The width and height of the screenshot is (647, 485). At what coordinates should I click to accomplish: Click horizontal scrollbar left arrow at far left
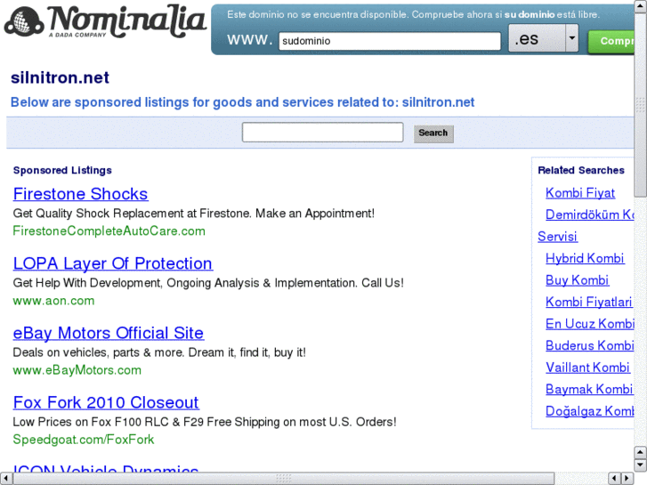[x=5, y=479]
